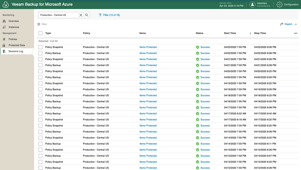Open Items Protected for 04/14/2020 8:11 PM session
This screenshot has width=301, height=170.
148,144
